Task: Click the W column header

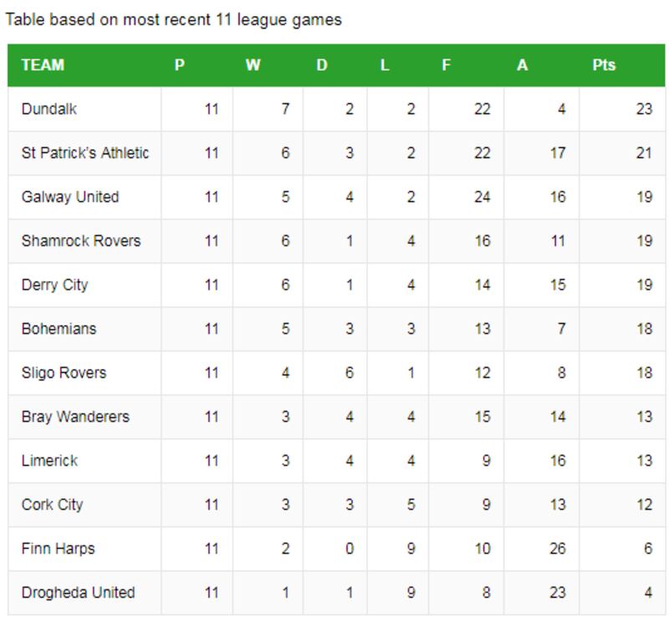Action: 253,65
